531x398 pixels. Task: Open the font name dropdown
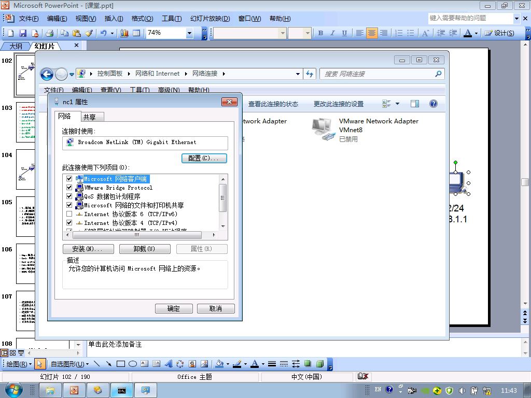[x=282, y=33]
